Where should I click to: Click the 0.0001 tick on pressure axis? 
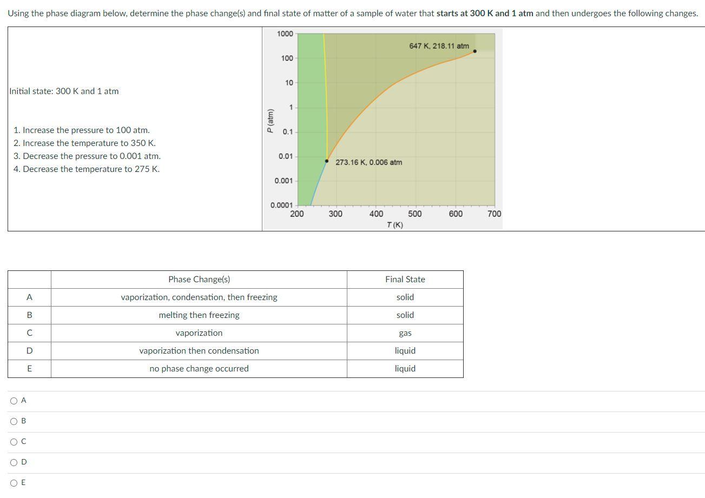click(x=281, y=205)
